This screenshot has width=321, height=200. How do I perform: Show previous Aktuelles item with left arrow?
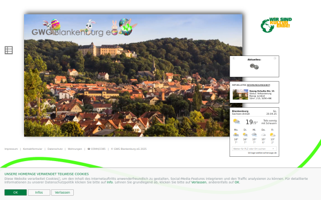(x=234, y=58)
